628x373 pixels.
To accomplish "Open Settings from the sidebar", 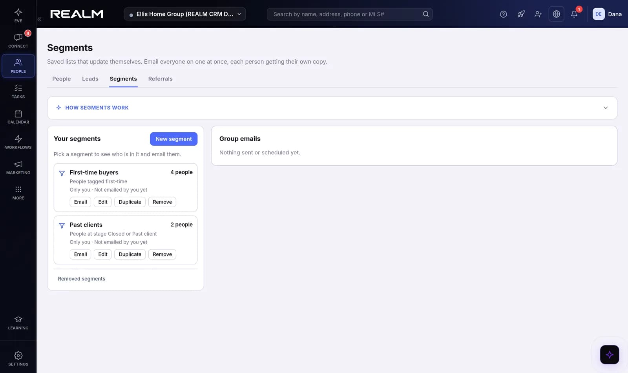I will click(x=18, y=359).
